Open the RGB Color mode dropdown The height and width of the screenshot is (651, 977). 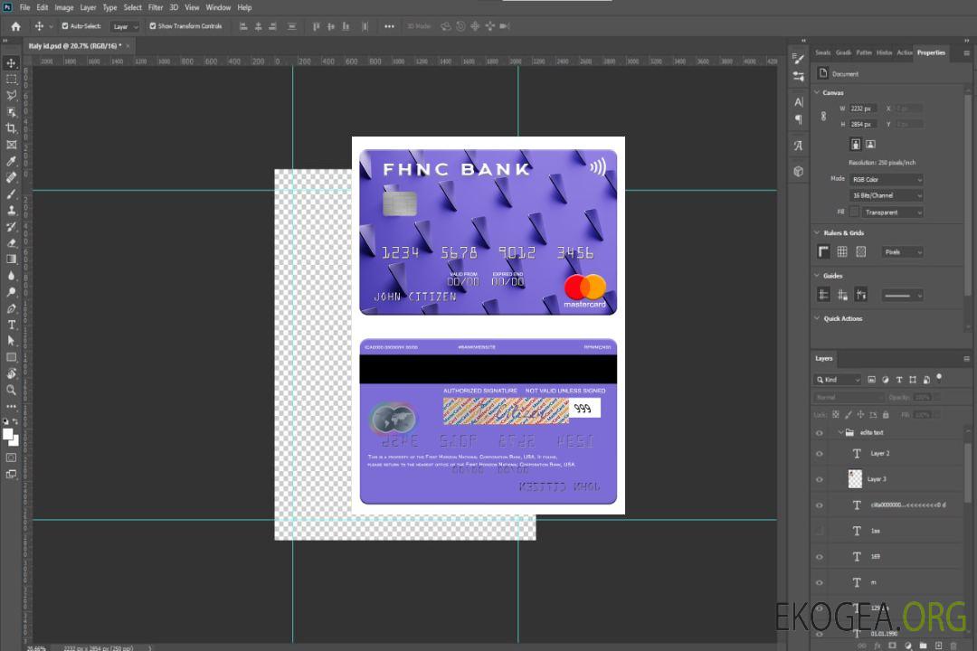[886, 180]
